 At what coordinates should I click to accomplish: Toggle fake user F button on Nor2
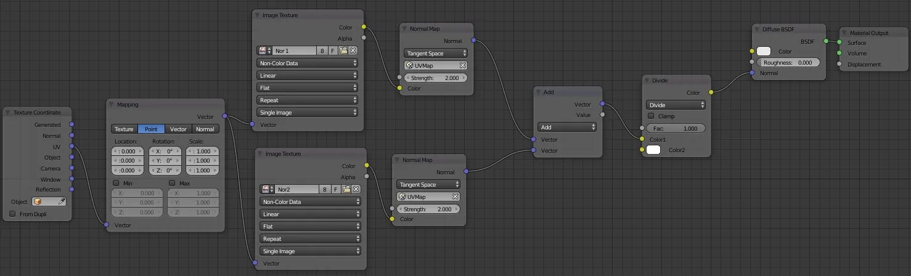337,189
